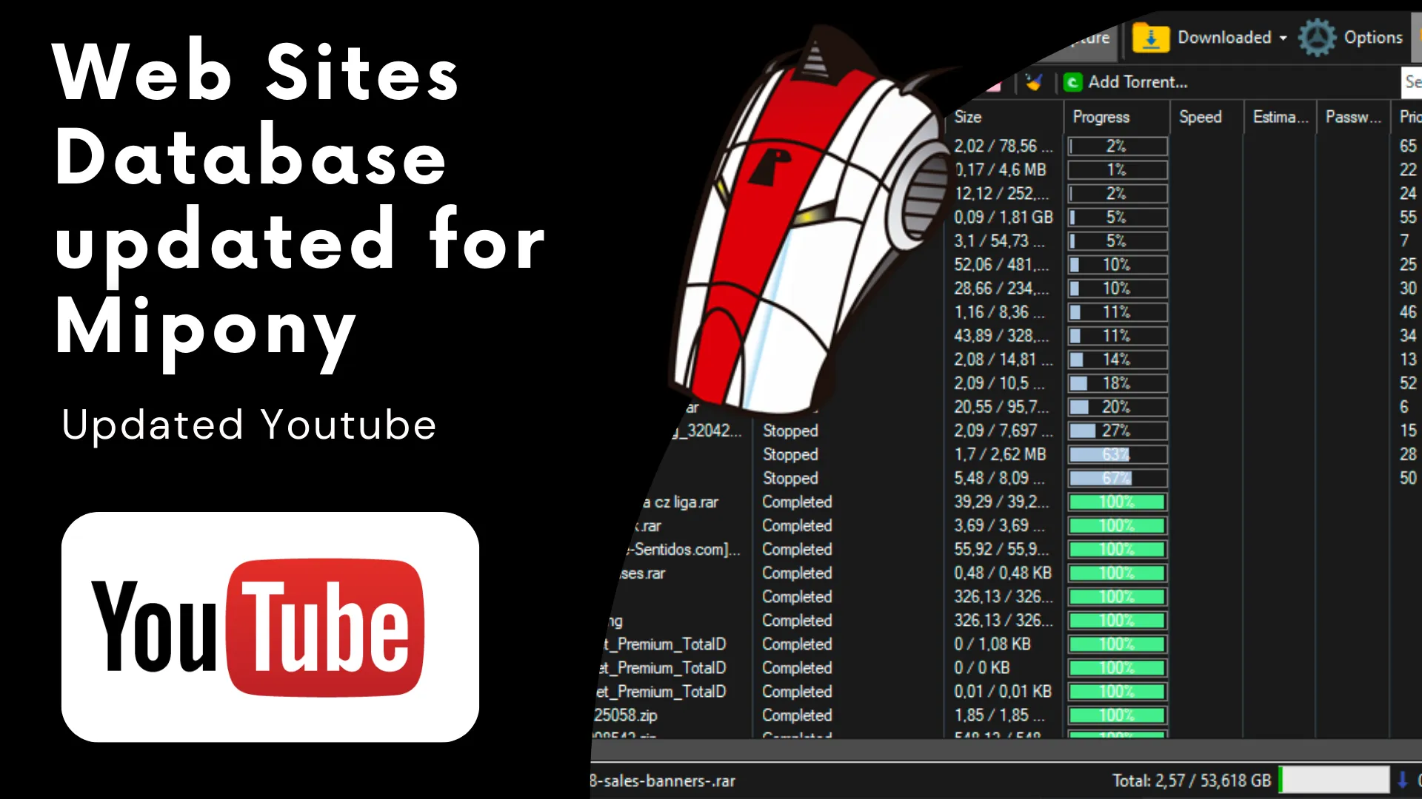Select the file '25058.zip'
The width and height of the screenshot is (1422, 799).
coord(625,715)
